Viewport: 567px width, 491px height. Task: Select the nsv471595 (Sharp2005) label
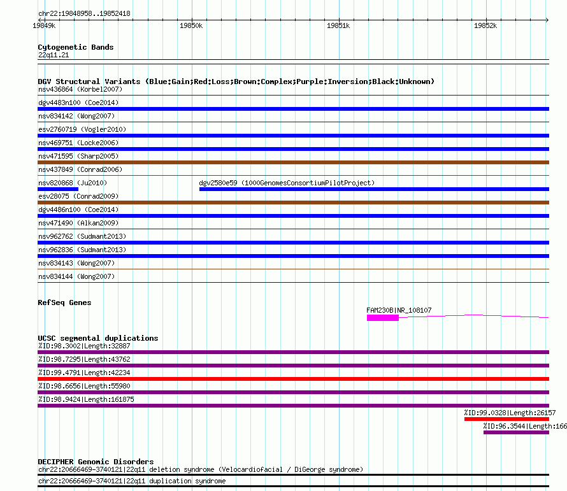[78, 156]
